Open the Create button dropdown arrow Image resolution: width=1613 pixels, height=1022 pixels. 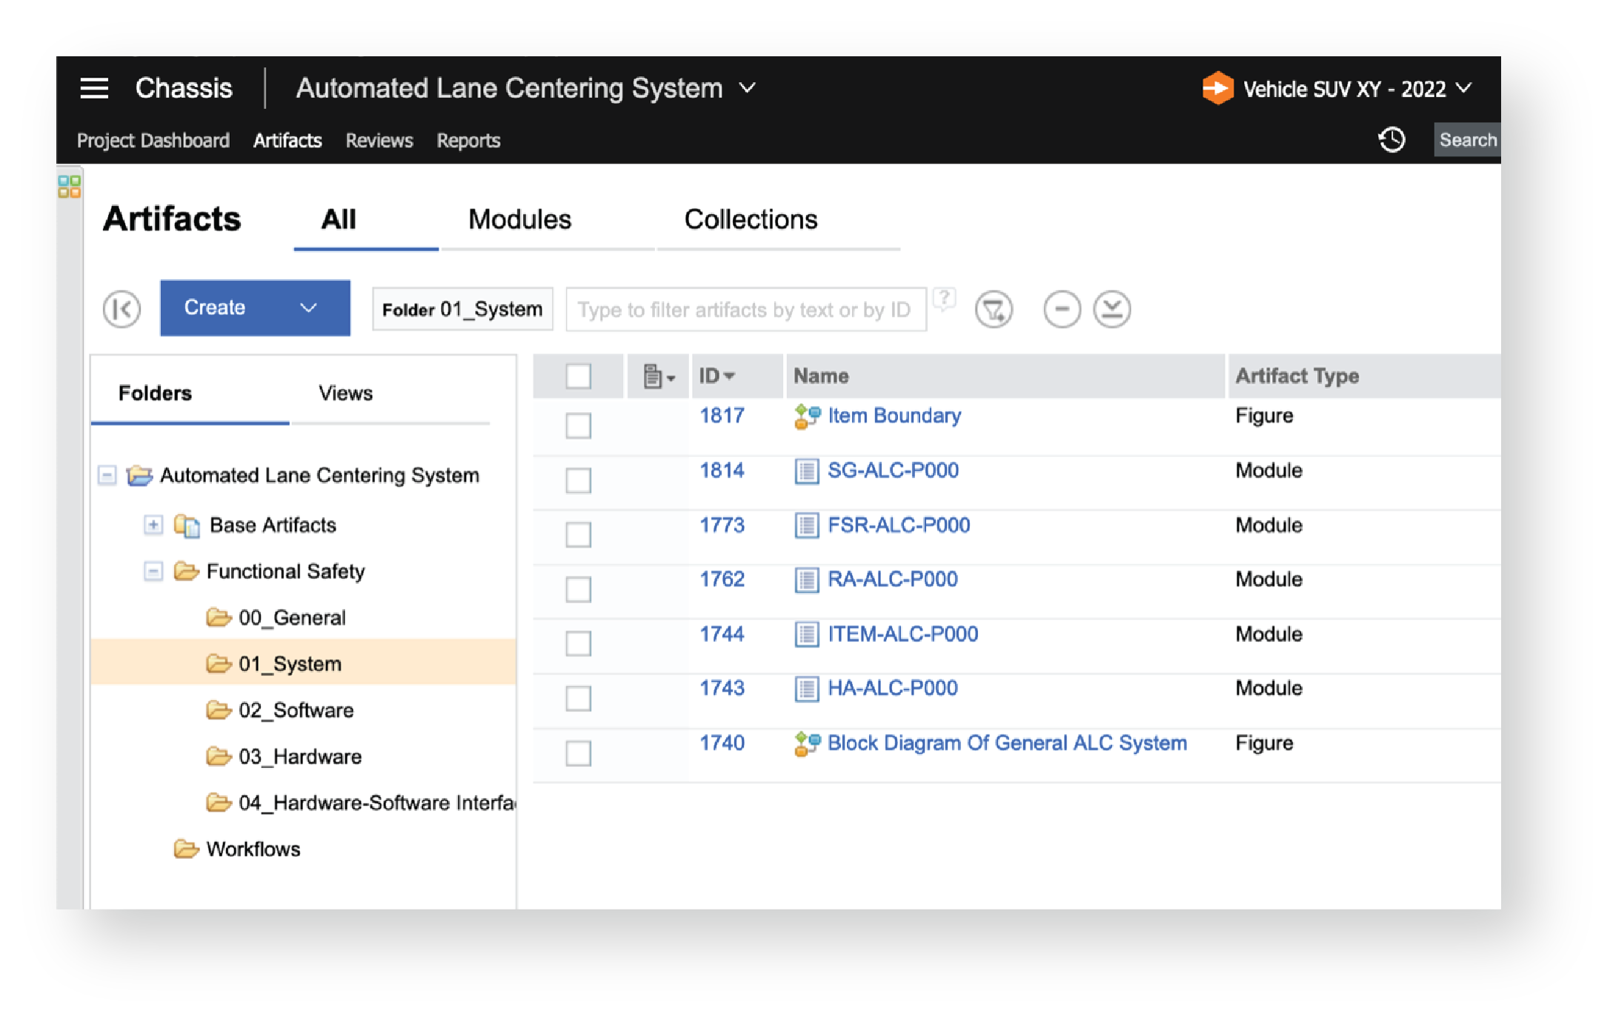[x=308, y=307]
